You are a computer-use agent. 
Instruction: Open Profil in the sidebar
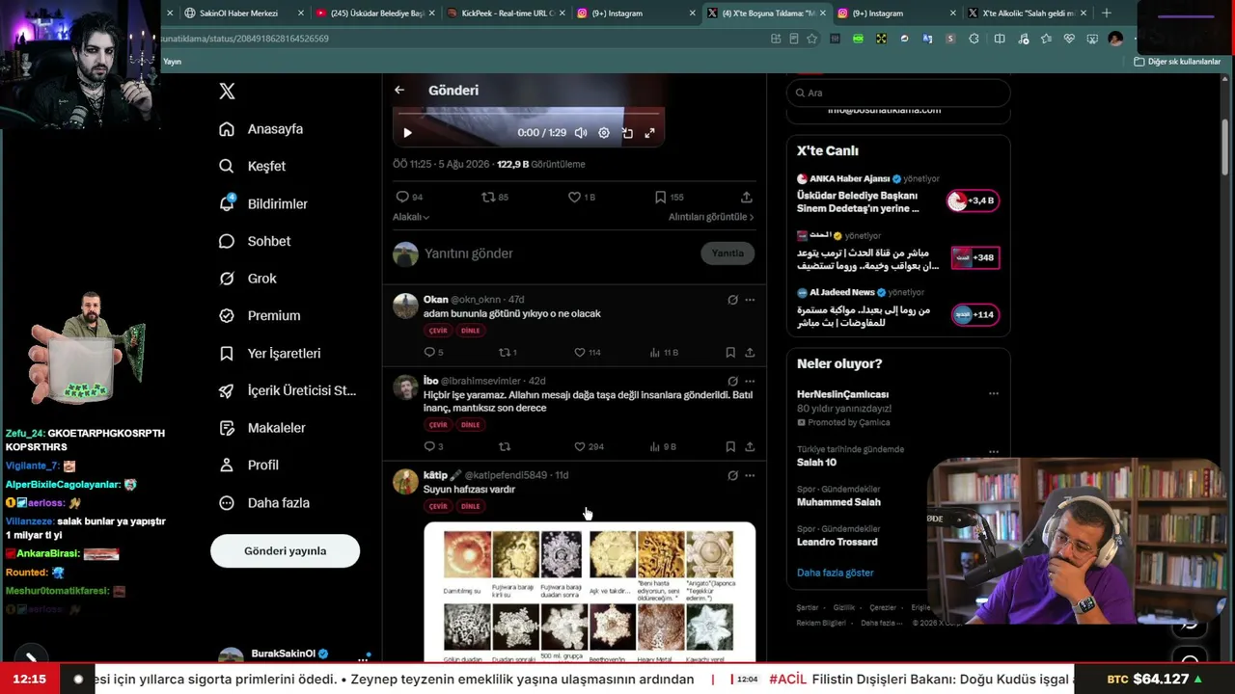click(249, 465)
